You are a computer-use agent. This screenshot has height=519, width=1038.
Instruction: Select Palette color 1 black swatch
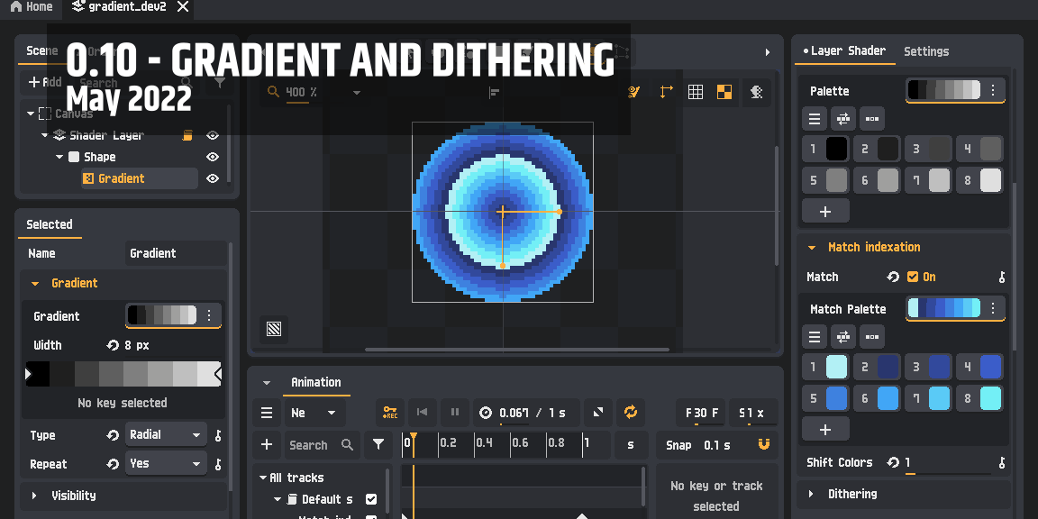[x=837, y=149]
